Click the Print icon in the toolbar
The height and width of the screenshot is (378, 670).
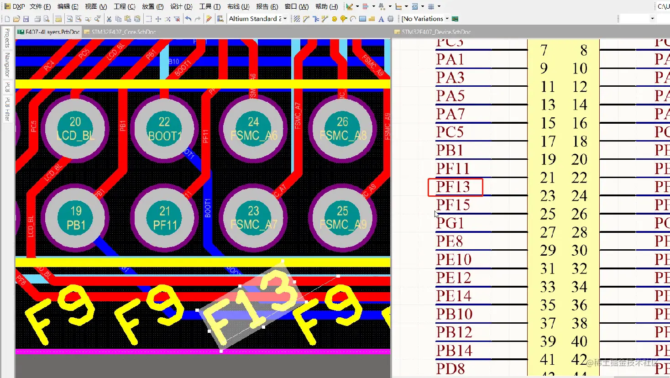click(37, 19)
